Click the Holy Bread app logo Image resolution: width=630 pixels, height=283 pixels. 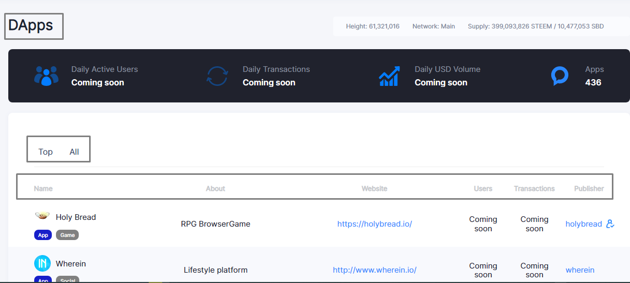(42, 216)
